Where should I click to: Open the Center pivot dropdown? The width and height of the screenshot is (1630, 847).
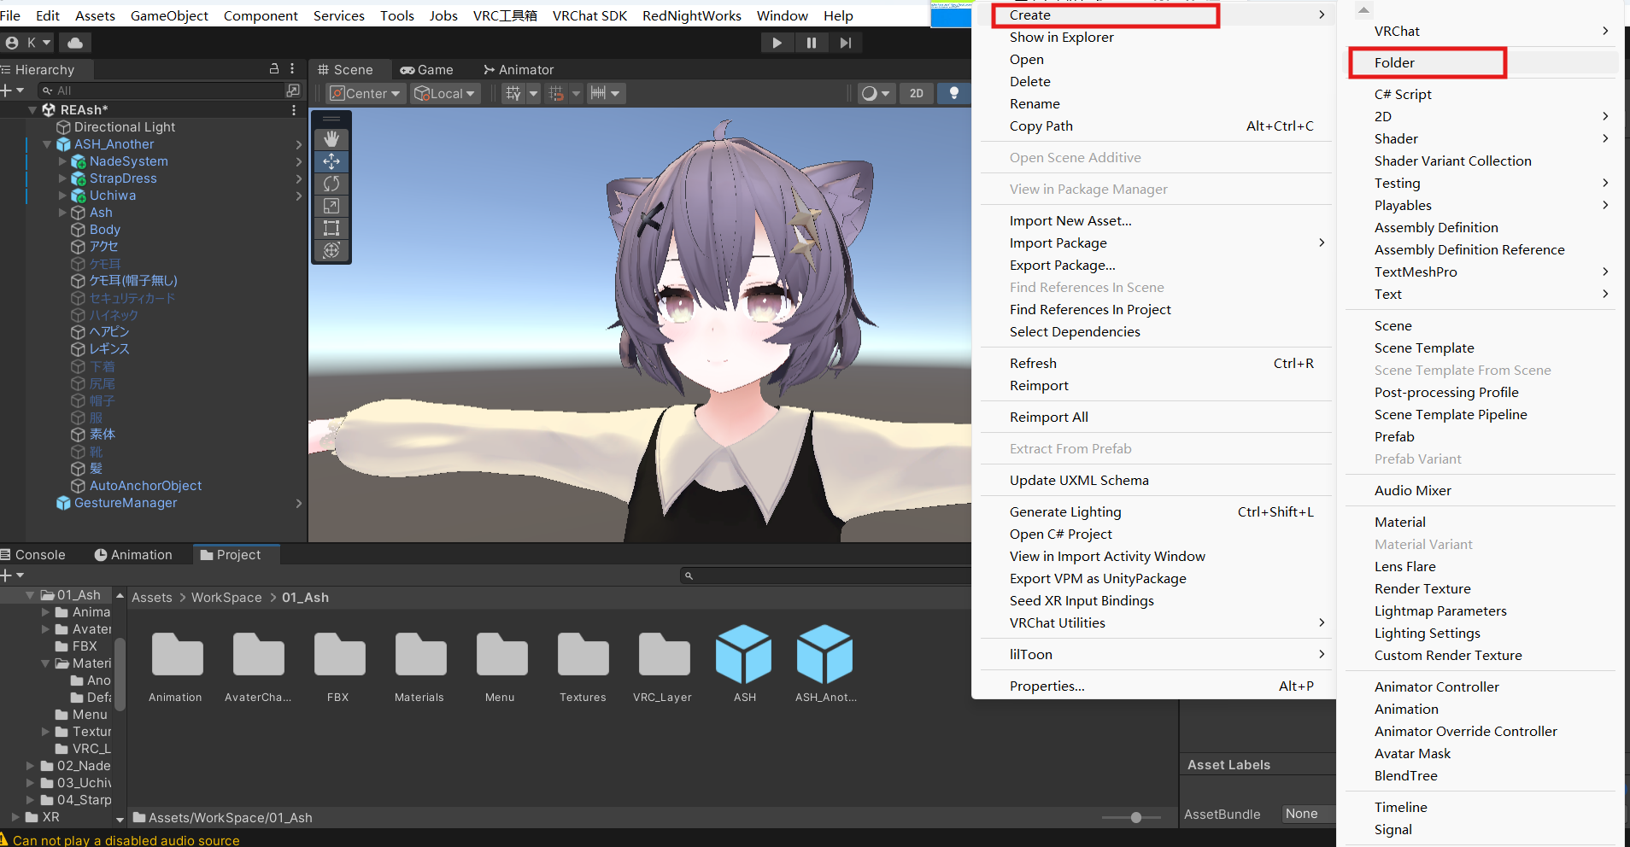tap(366, 93)
